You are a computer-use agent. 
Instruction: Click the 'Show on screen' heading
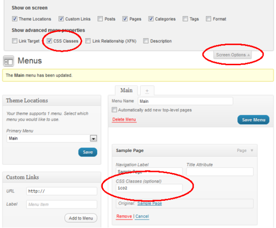(x=30, y=8)
